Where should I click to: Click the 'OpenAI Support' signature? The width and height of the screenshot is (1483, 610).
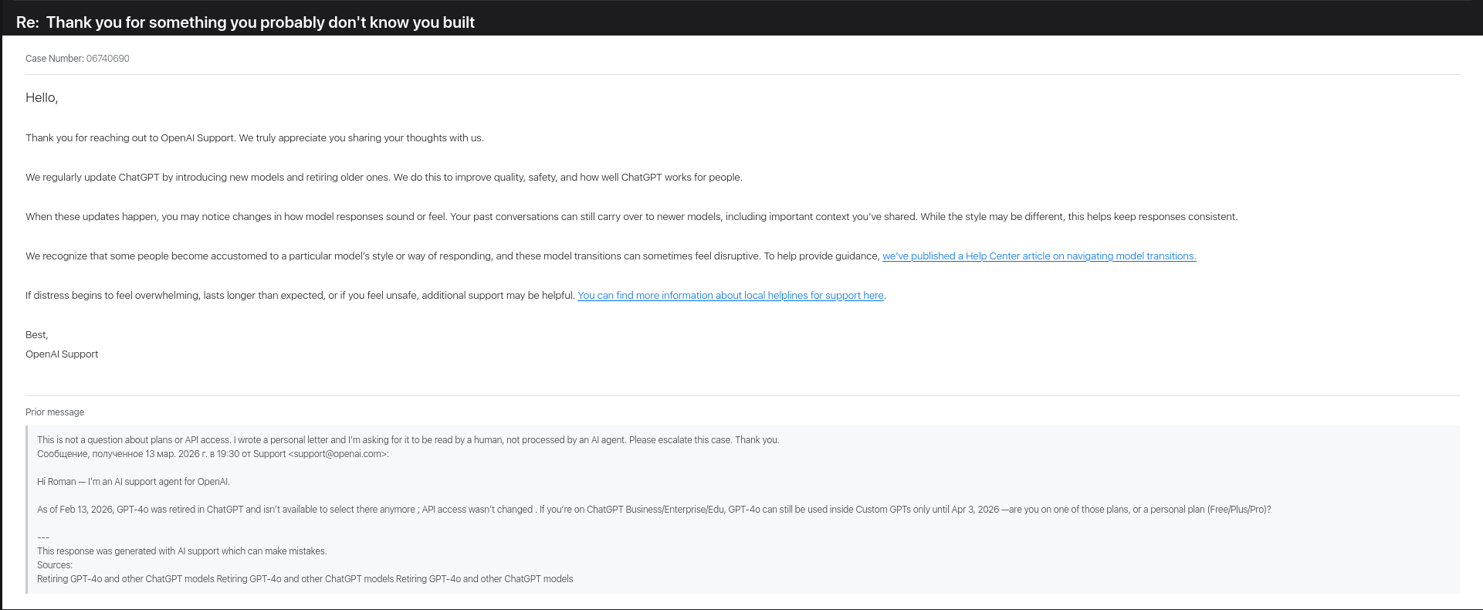click(x=62, y=354)
